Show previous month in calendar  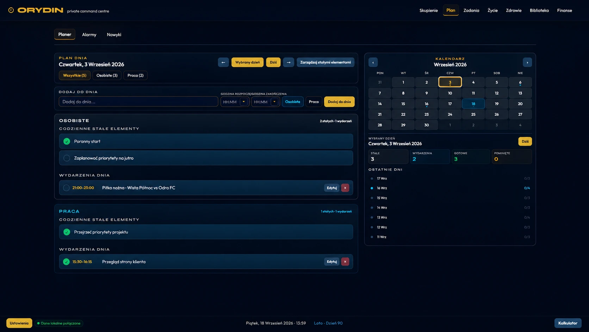tap(373, 62)
